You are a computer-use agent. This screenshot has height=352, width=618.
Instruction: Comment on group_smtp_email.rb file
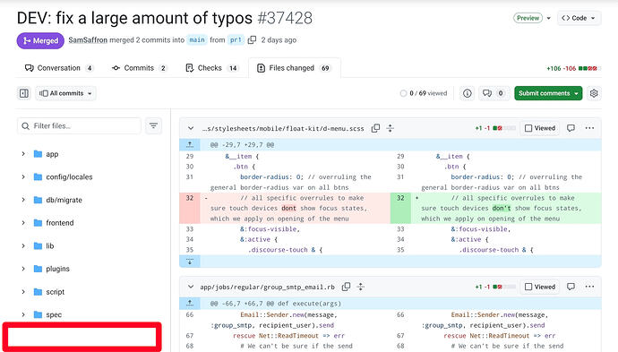click(x=571, y=287)
